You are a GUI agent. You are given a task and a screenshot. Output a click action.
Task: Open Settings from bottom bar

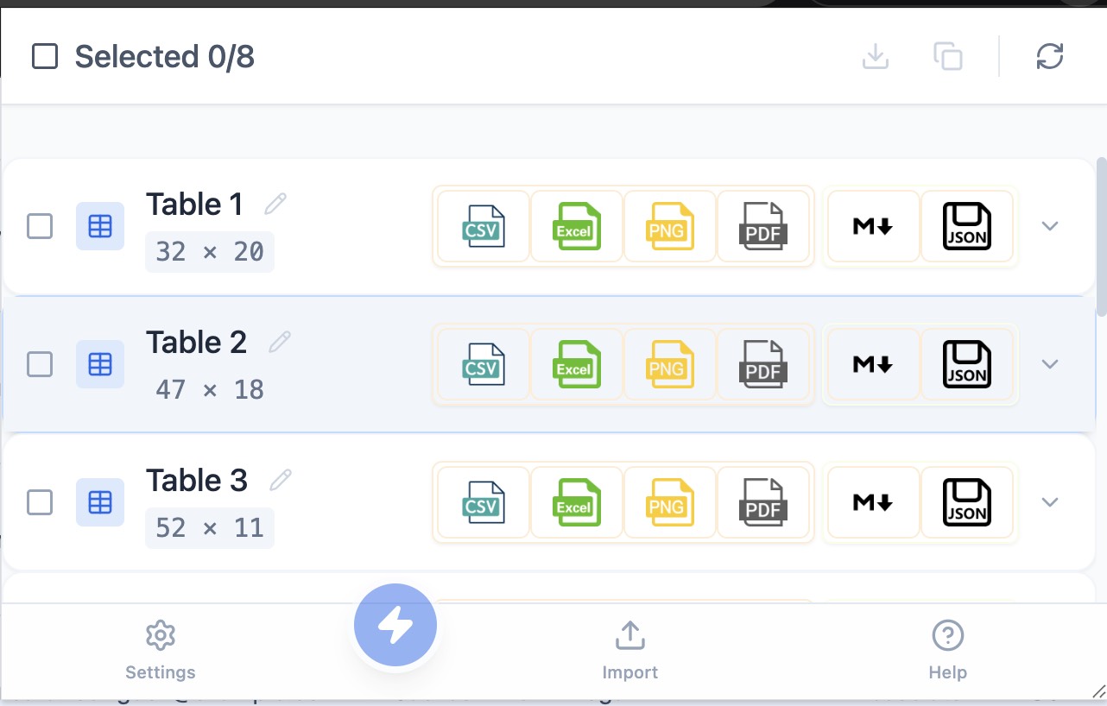(x=161, y=649)
